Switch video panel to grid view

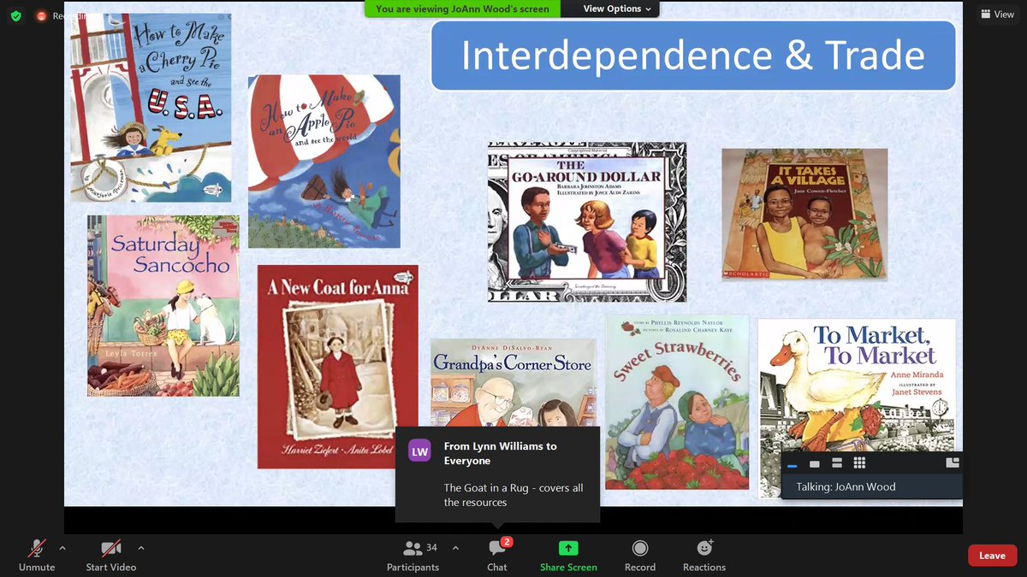859,463
